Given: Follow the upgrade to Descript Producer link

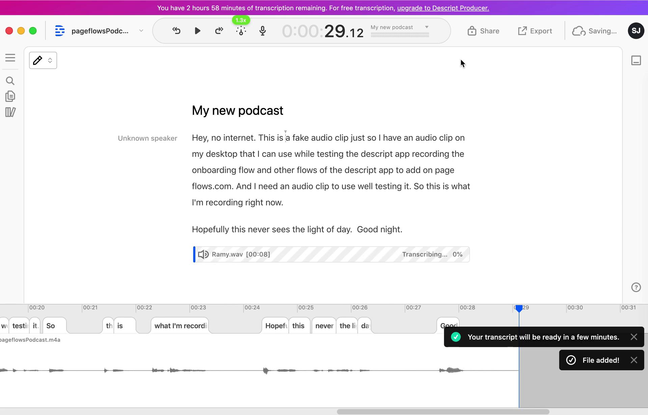Looking at the screenshot, I should click(x=443, y=8).
